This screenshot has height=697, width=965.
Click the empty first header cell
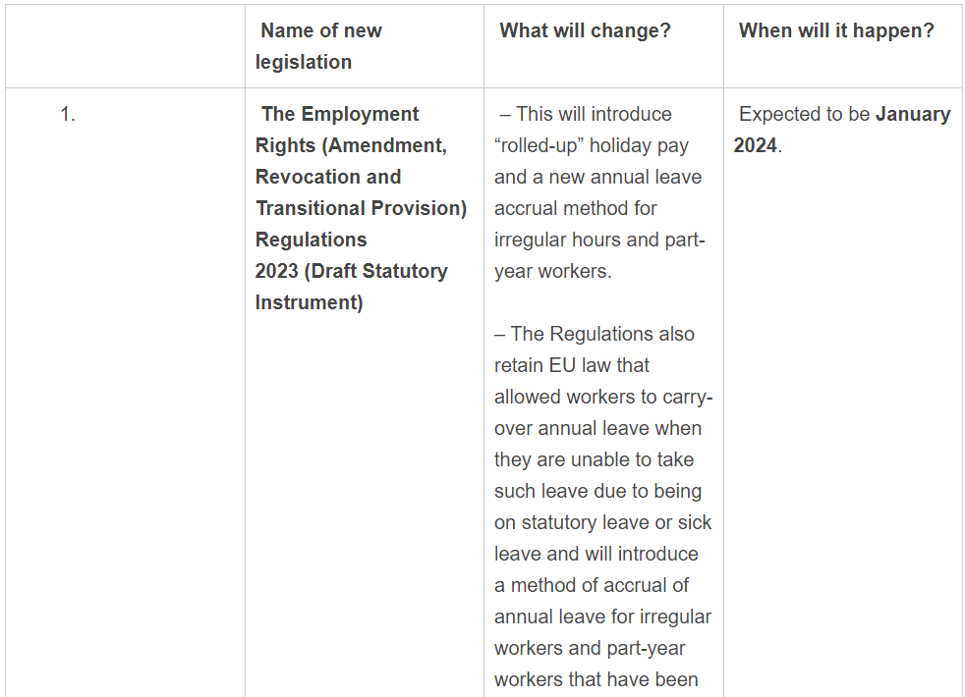coord(125,46)
